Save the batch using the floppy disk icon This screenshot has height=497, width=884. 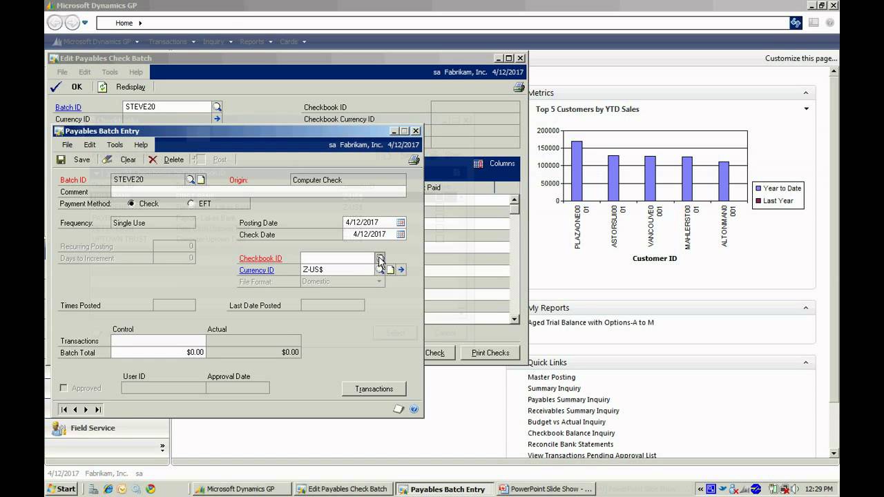click(x=61, y=159)
